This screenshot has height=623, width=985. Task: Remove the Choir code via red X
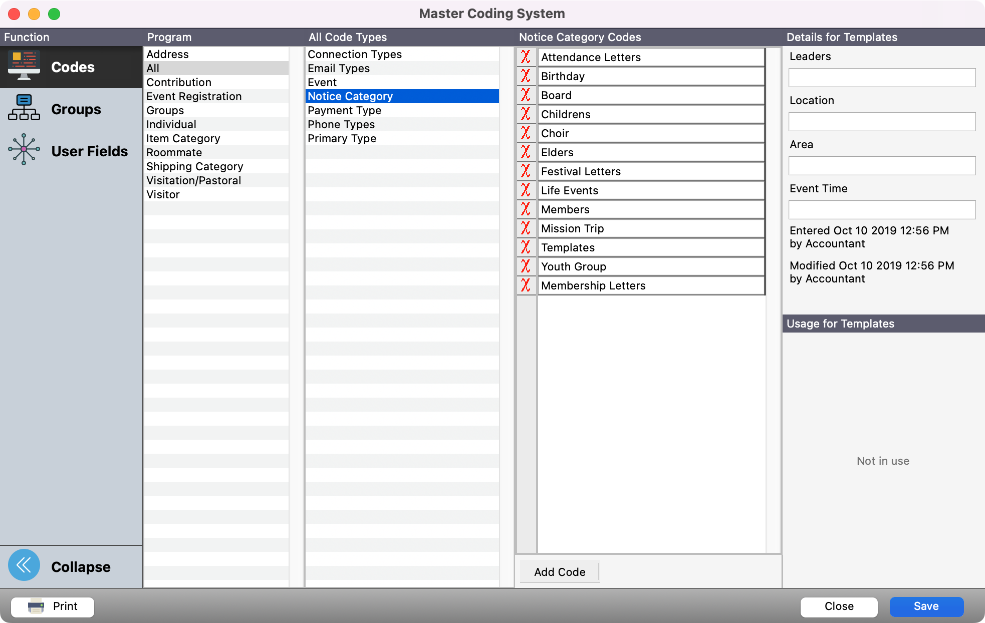(x=527, y=133)
